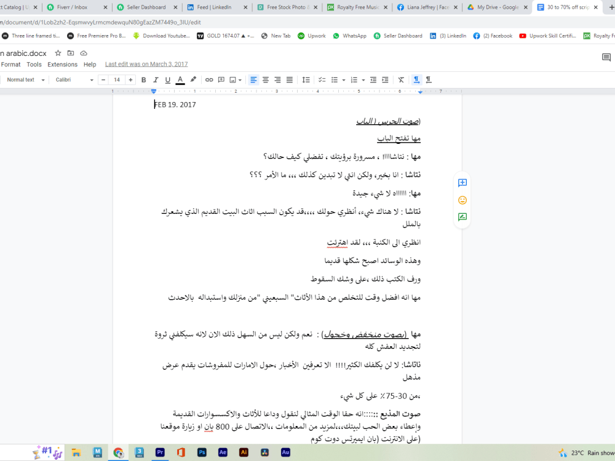Clear formatting from the selection
This screenshot has width=615, height=461.
coord(401,80)
